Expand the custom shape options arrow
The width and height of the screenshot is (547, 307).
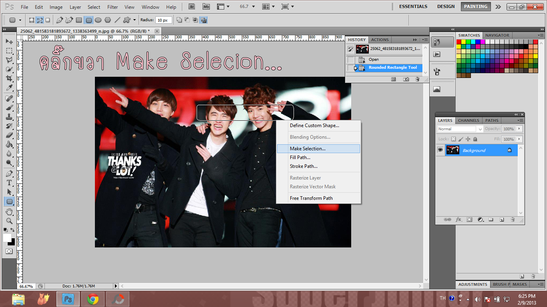(135, 20)
